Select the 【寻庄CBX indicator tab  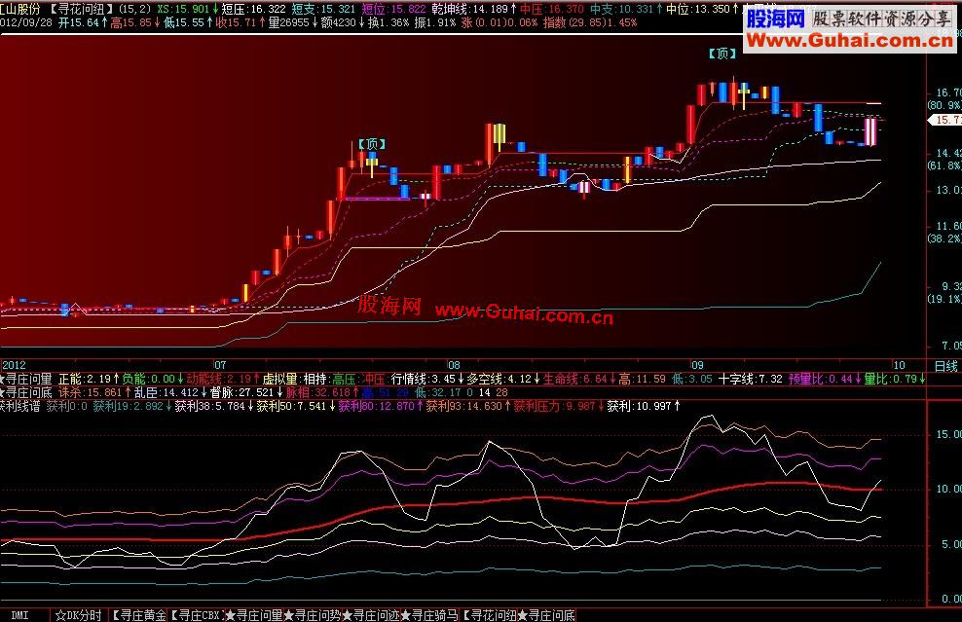click(195, 615)
